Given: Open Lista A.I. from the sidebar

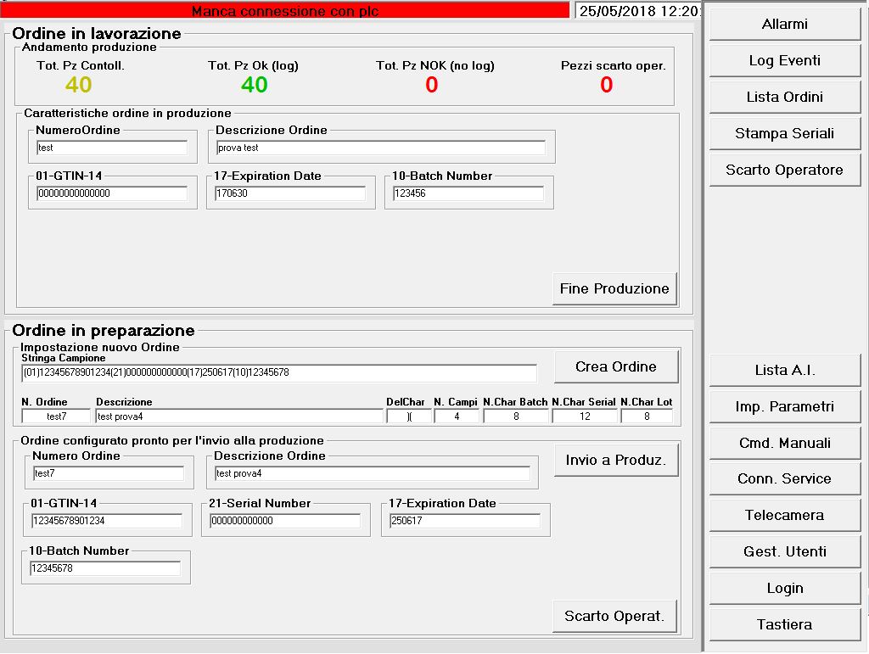Looking at the screenshot, I should (784, 370).
